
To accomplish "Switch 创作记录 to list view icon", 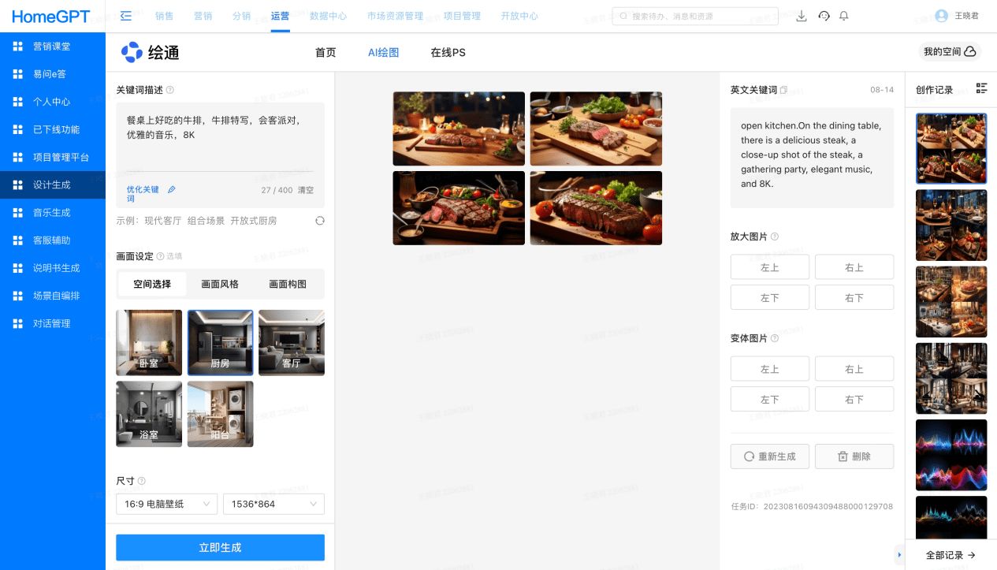I will pos(981,88).
